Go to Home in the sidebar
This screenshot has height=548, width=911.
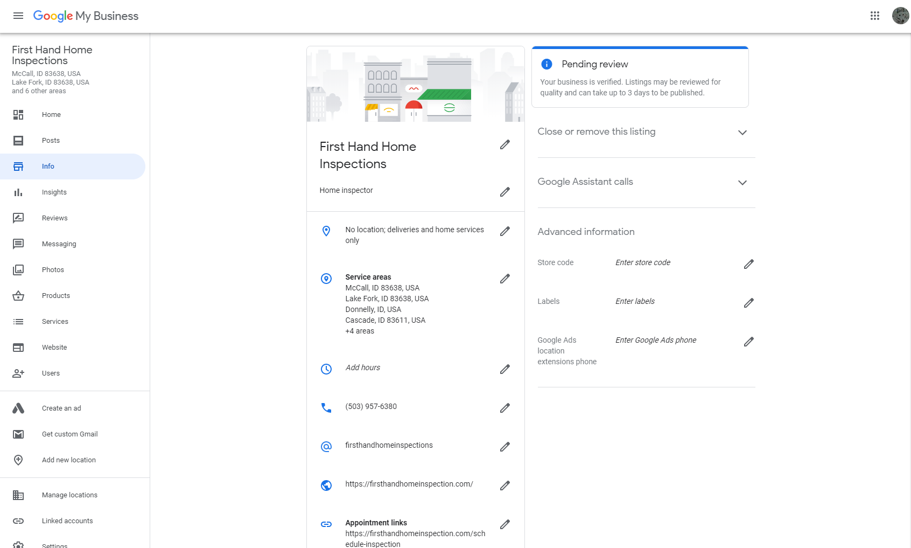pos(73,115)
